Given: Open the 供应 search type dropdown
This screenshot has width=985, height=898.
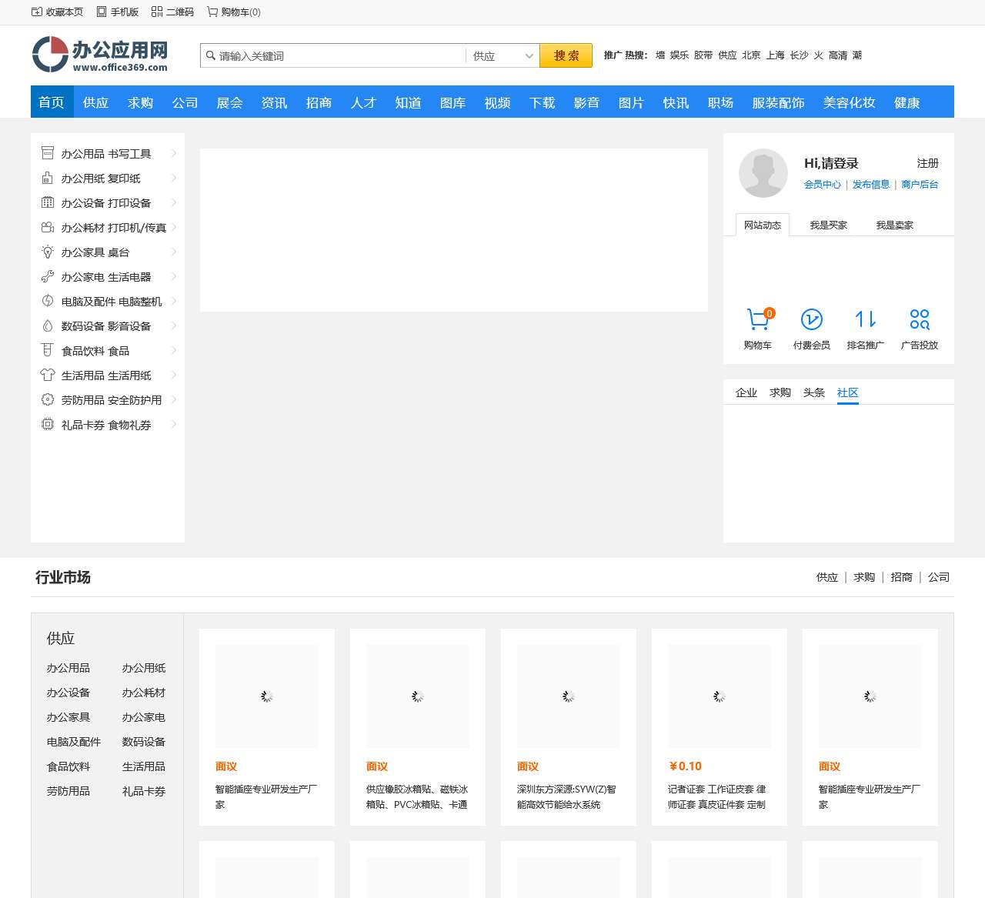Looking at the screenshot, I should pyautogui.click(x=503, y=55).
